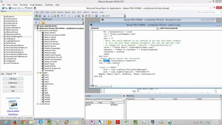Open the About iMacros link

[x=13, y=114]
